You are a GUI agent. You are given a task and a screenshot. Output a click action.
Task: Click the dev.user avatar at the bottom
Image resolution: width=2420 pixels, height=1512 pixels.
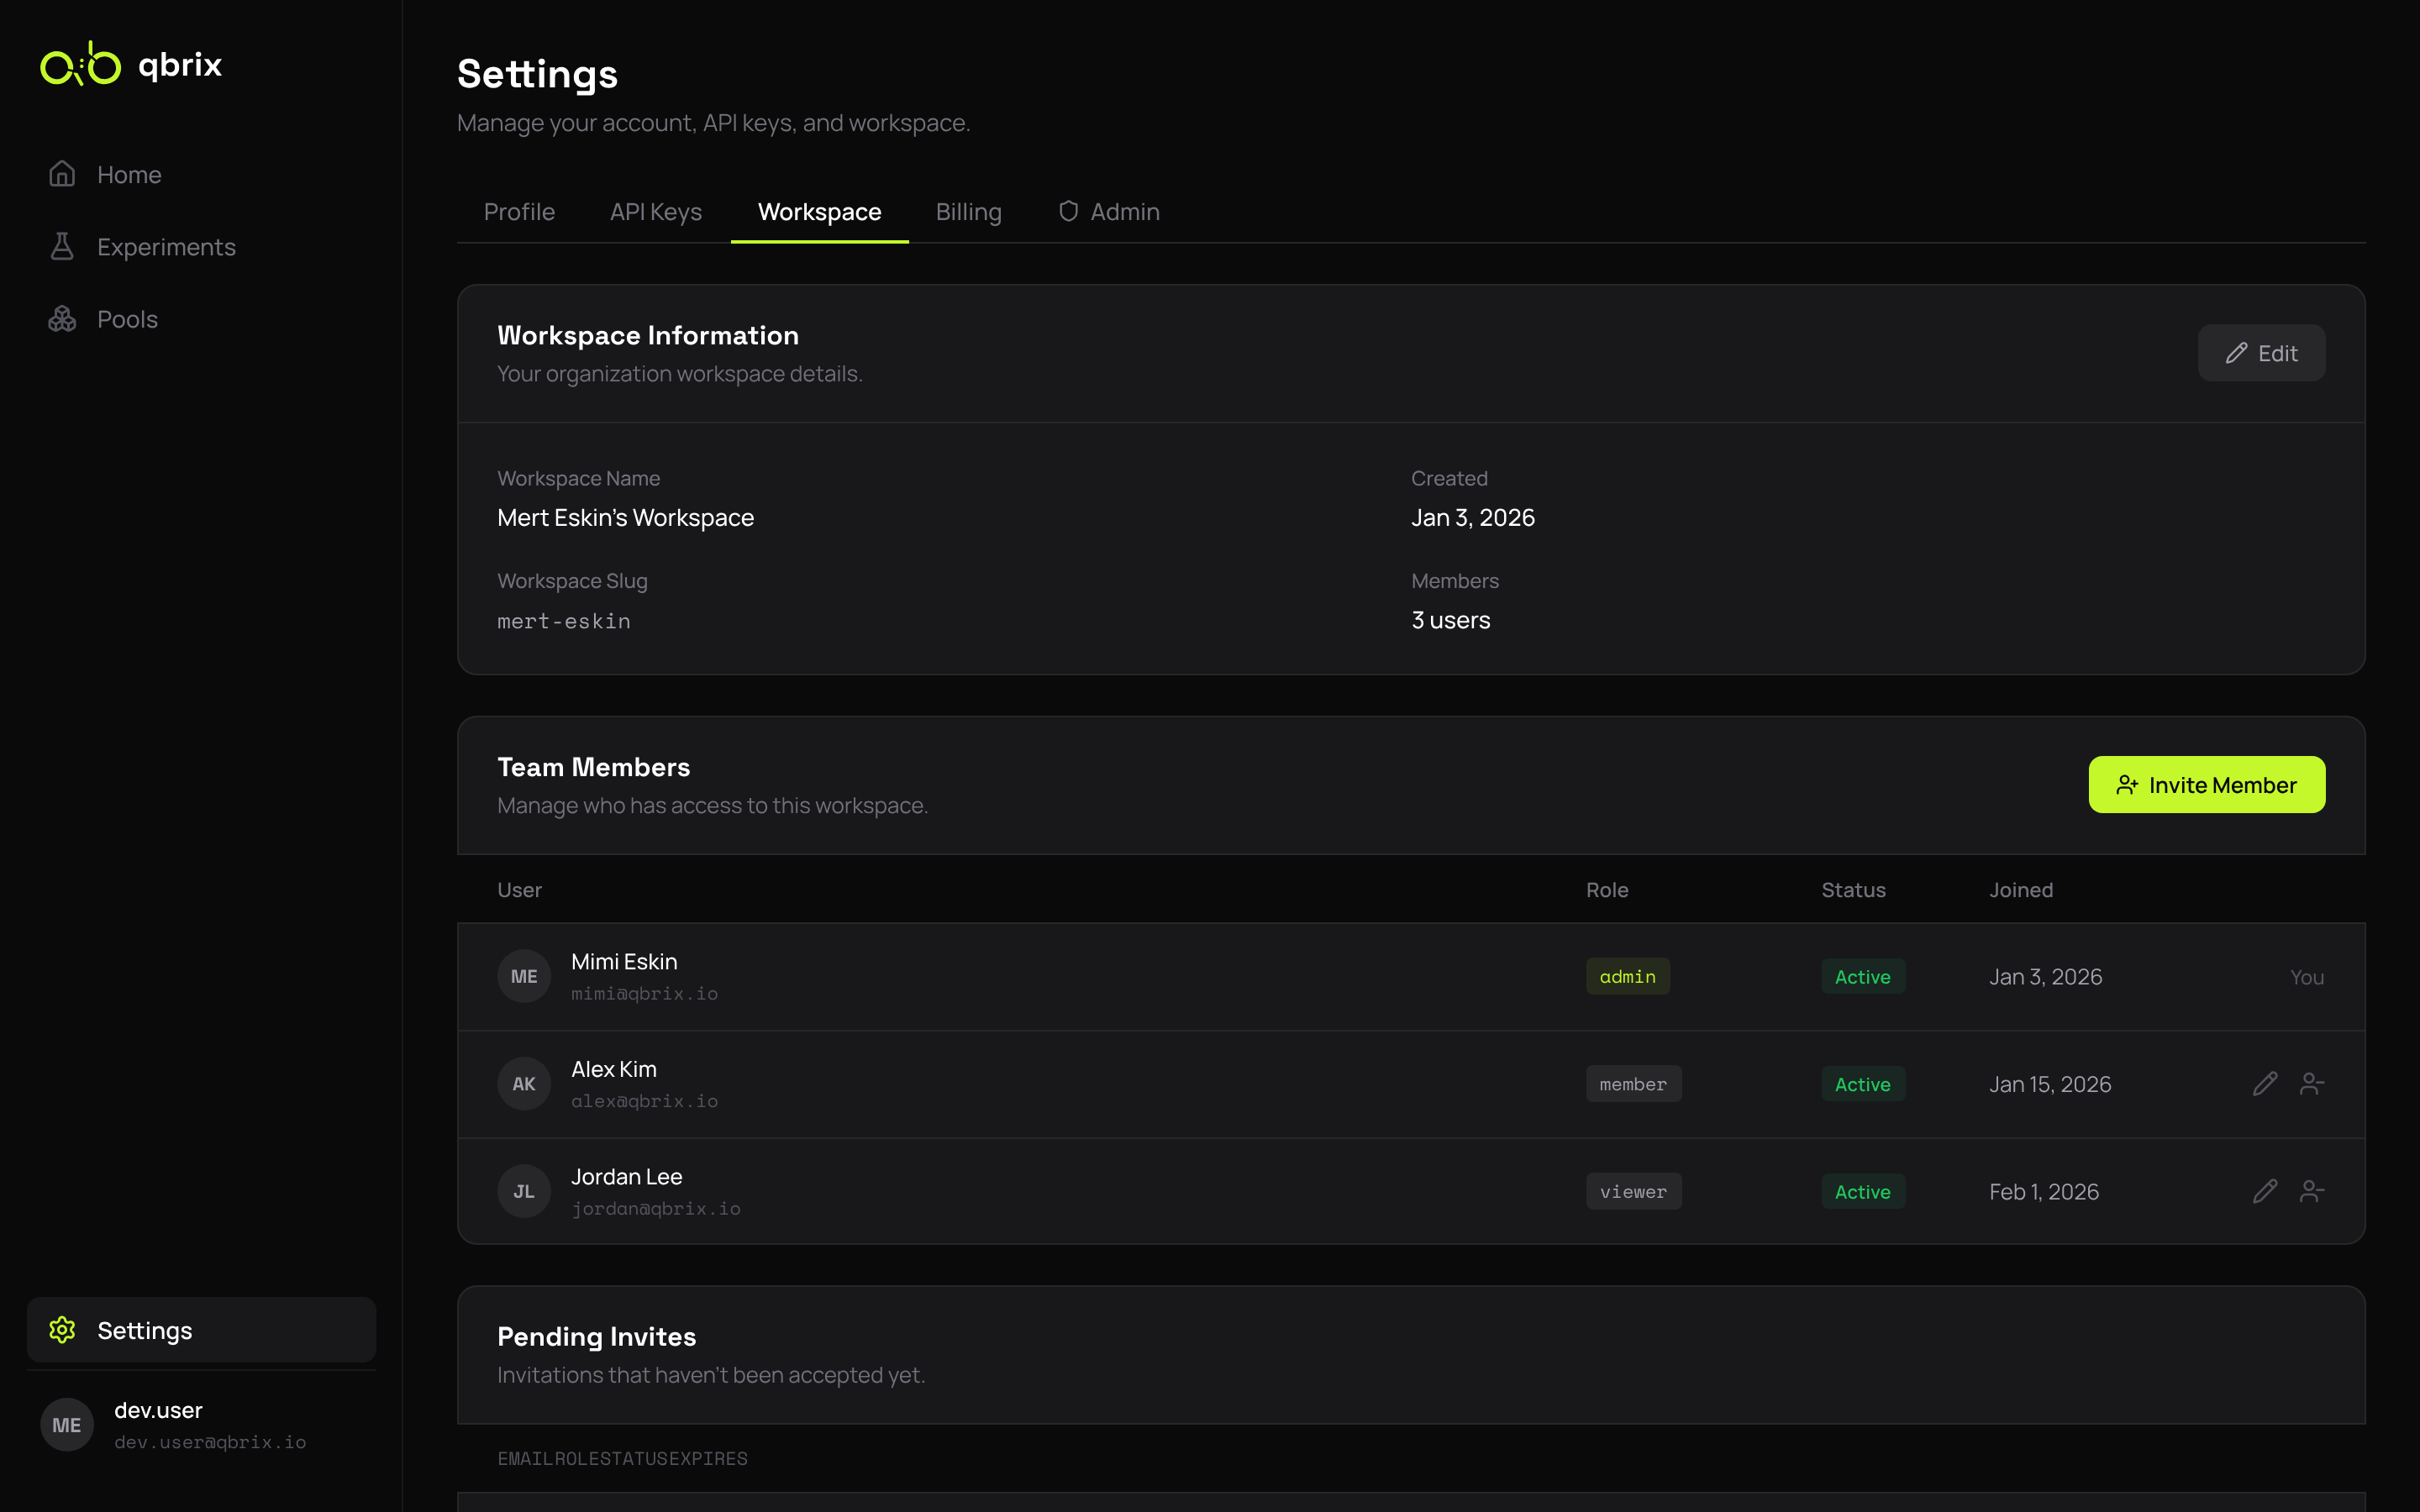point(66,1424)
